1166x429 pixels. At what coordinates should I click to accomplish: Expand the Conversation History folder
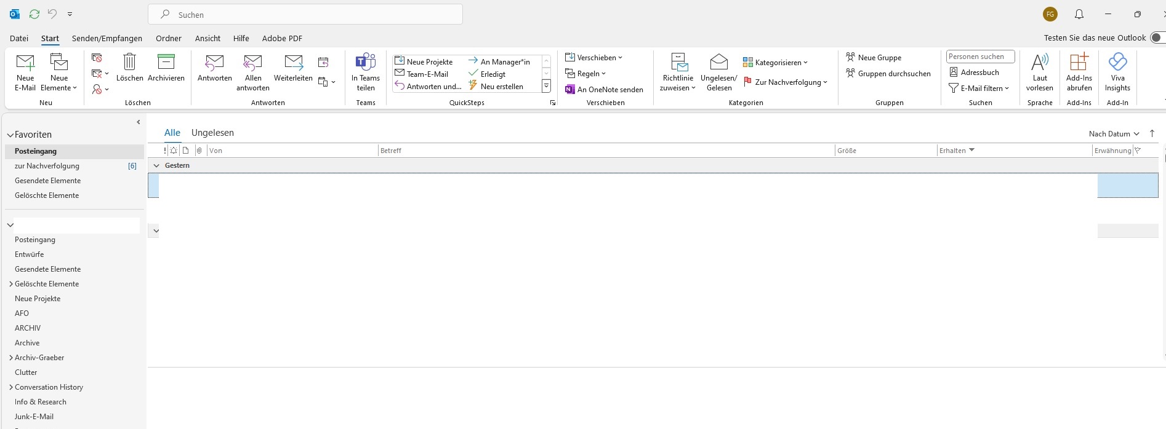coord(10,387)
